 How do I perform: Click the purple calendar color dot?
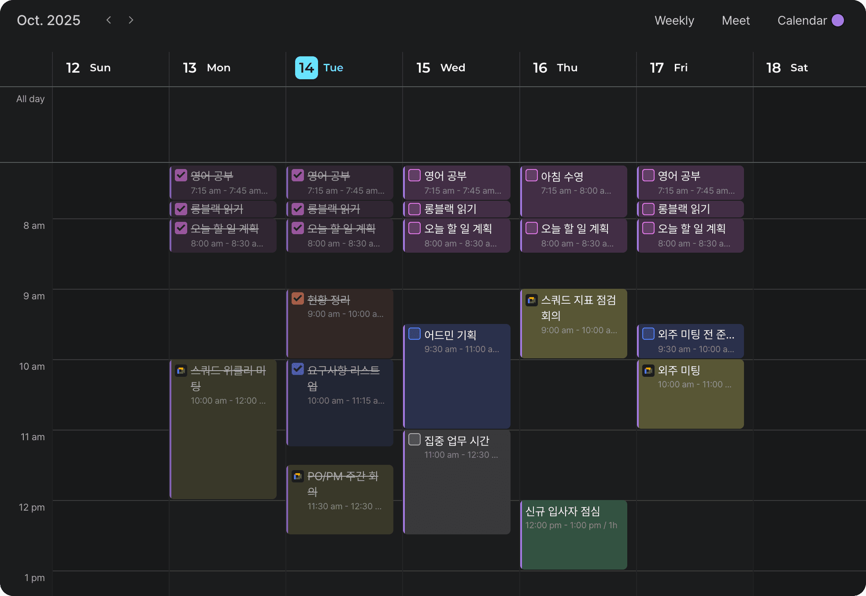coord(837,21)
